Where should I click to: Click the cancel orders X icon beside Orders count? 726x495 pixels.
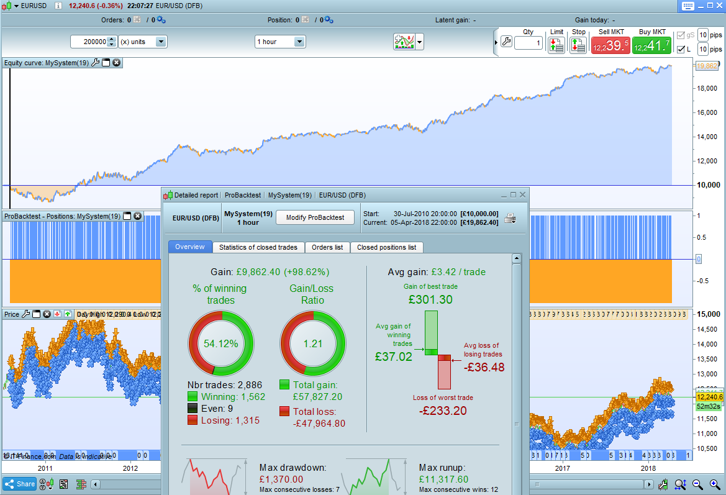[137, 19]
